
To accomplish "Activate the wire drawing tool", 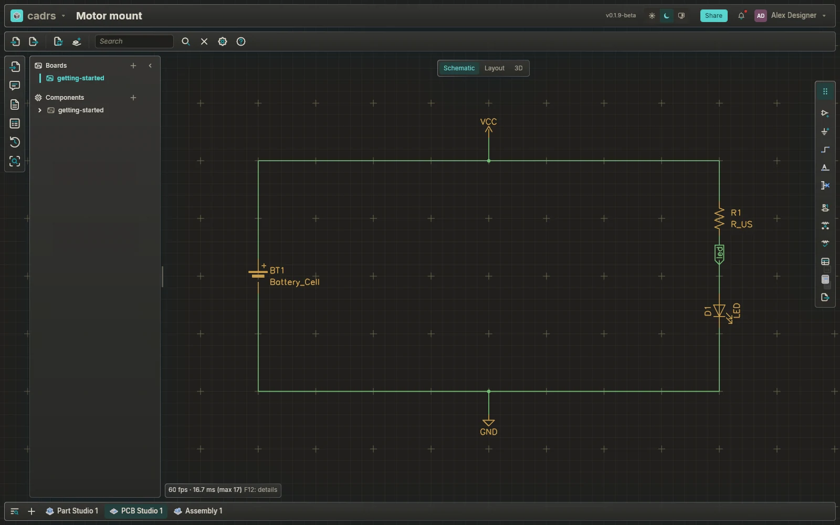I will tap(825, 150).
